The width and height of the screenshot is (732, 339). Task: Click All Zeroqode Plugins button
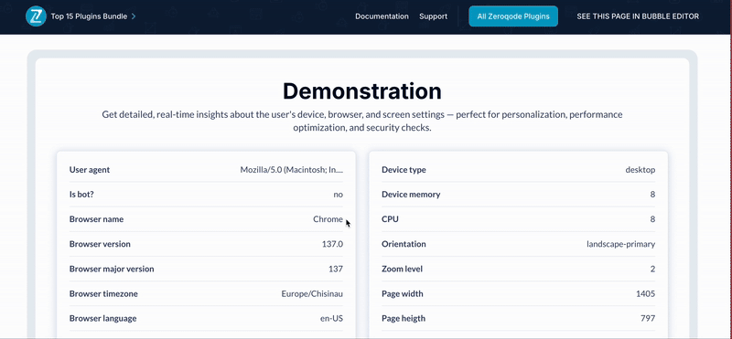(513, 16)
